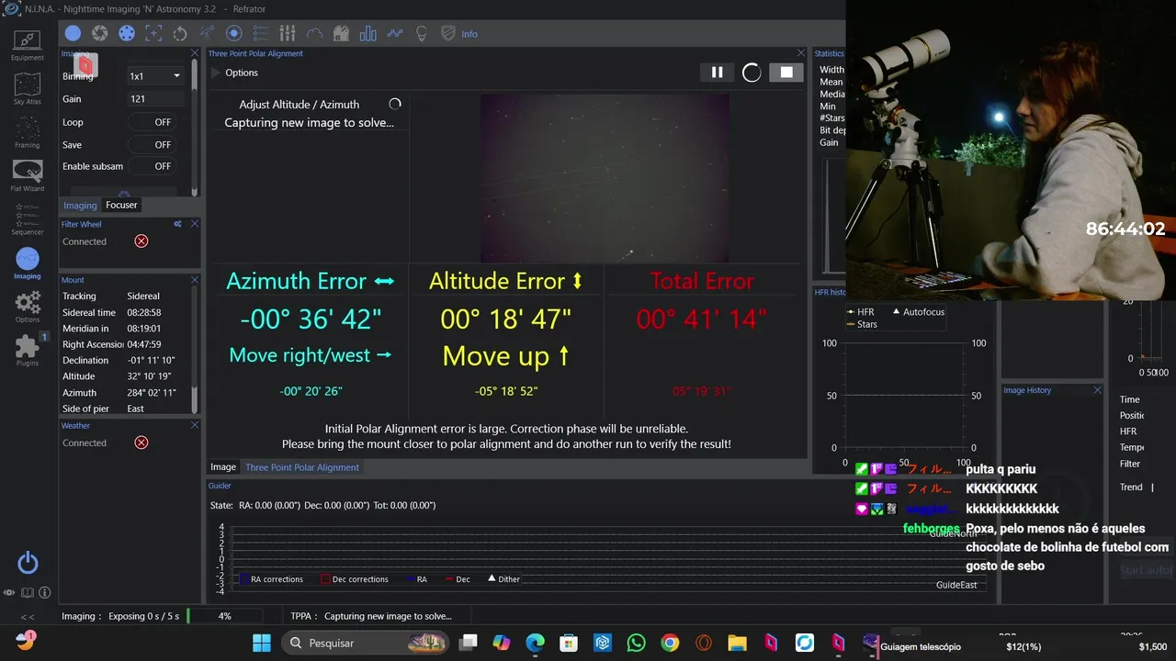Toggle the camera aperture panel icon
1176x661 pixels.
[99, 34]
